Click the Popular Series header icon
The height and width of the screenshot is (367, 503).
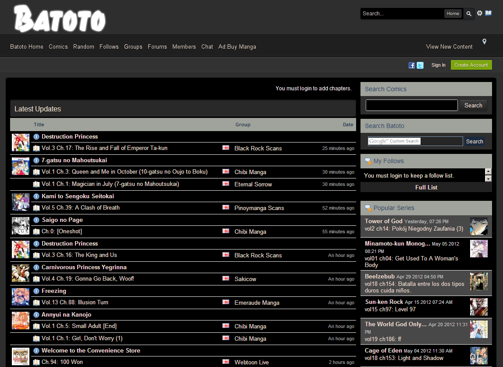[x=368, y=208]
